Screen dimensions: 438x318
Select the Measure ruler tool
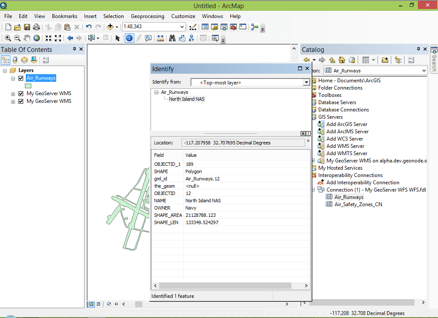tap(160, 38)
